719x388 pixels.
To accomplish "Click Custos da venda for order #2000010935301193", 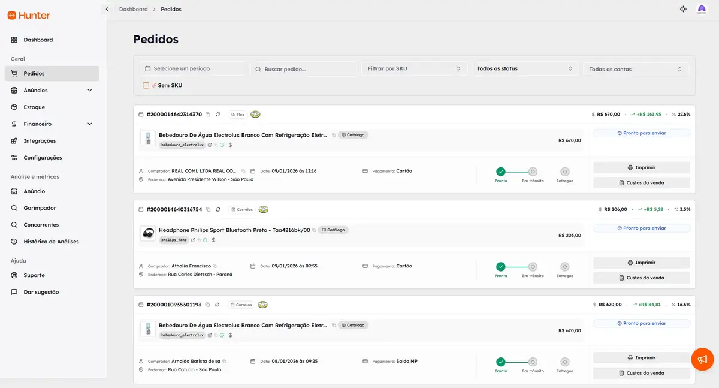I will click(x=642, y=373).
